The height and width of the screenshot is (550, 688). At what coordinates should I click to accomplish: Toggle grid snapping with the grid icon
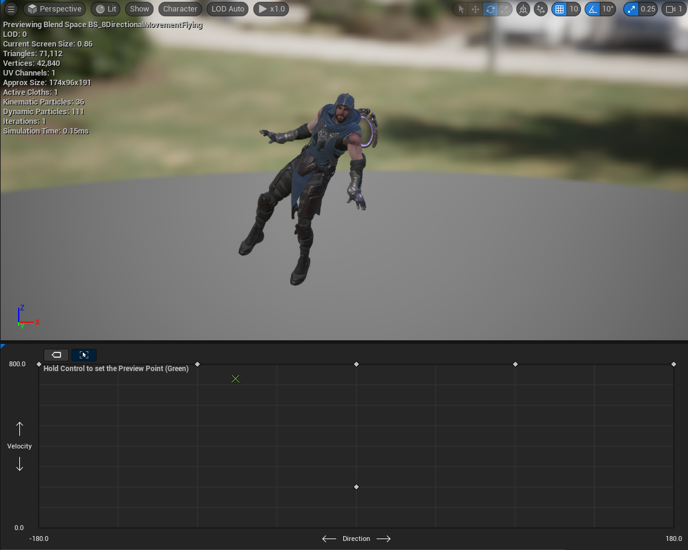click(x=559, y=9)
